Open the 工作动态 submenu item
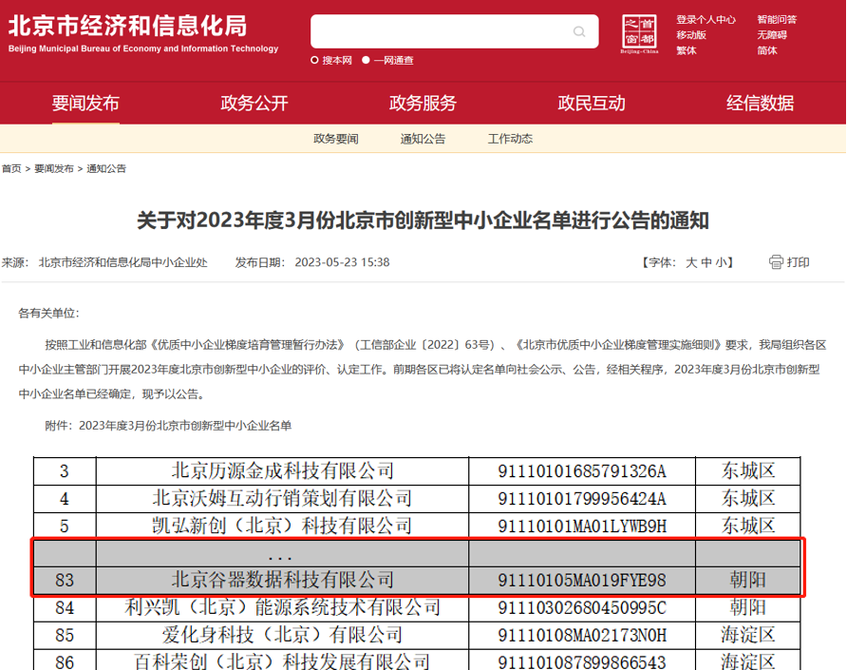Screen dimensions: 847x670 coord(510,139)
